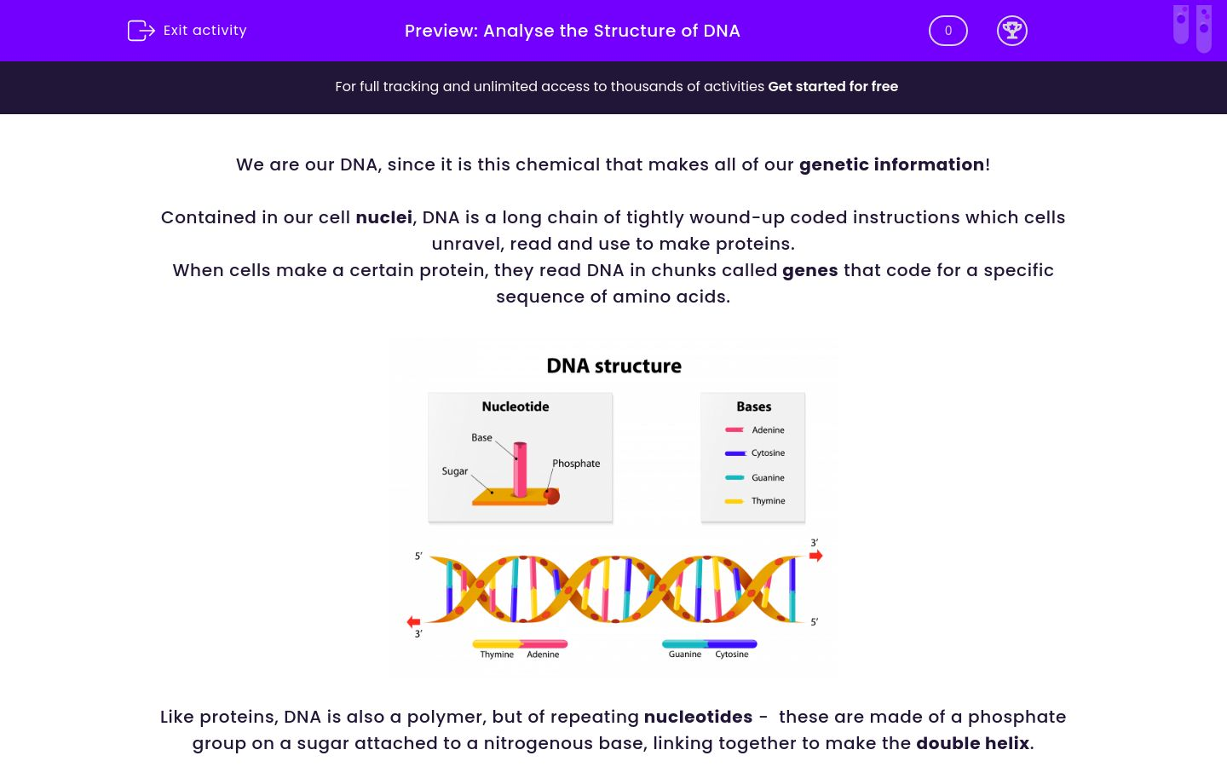This screenshot has width=1227, height=767.
Task: Click the pink base bar in the Nucleotide panel
Action: pyautogui.click(x=520, y=467)
